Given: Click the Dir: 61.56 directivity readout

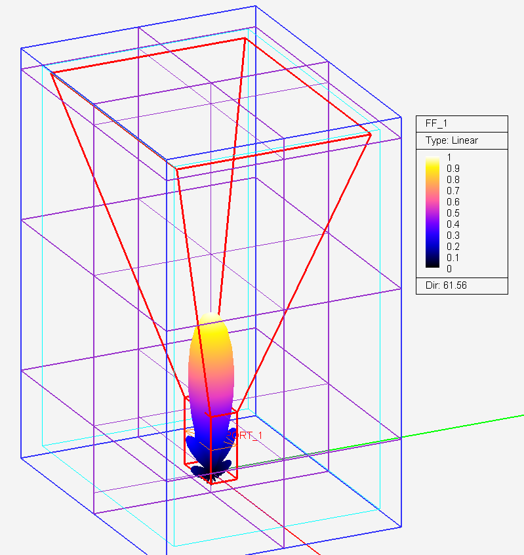Looking at the screenshot, I should [446, 285].
